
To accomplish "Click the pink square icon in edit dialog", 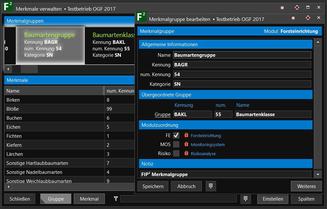I will [x=293, y=18].
